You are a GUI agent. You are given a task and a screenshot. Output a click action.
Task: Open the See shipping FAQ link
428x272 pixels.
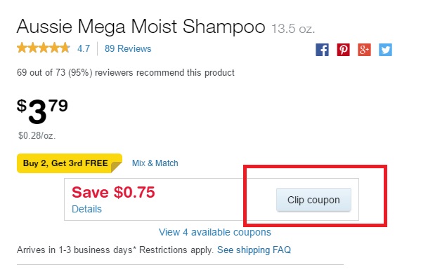coord(254,250)
